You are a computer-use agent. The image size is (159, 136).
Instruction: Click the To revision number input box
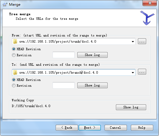point(64,85)
